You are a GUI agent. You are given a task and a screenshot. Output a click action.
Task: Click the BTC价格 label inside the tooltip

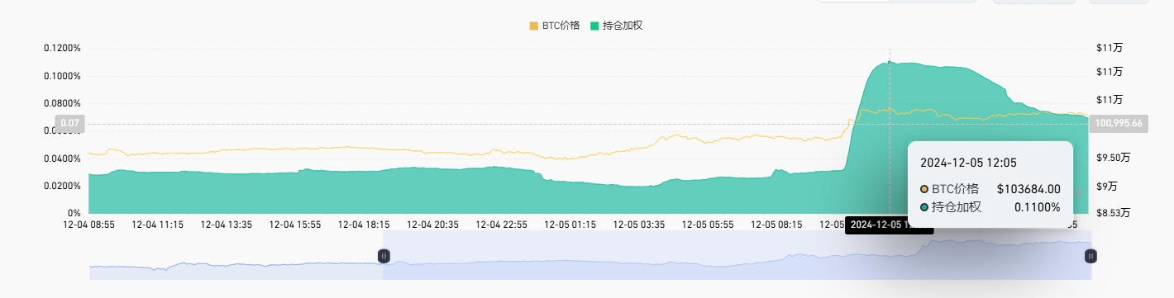point(956,189)
